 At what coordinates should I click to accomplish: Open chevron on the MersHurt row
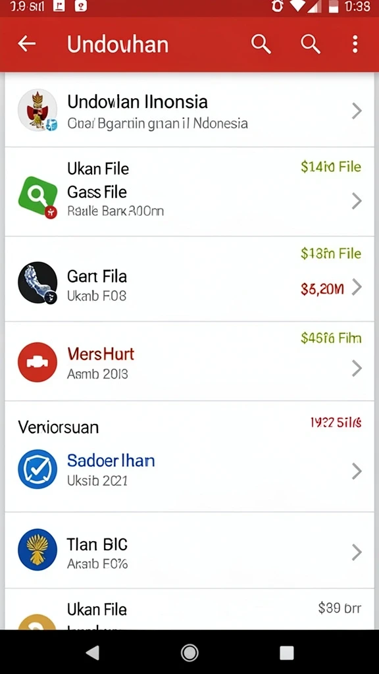click(x=357, y=369)
